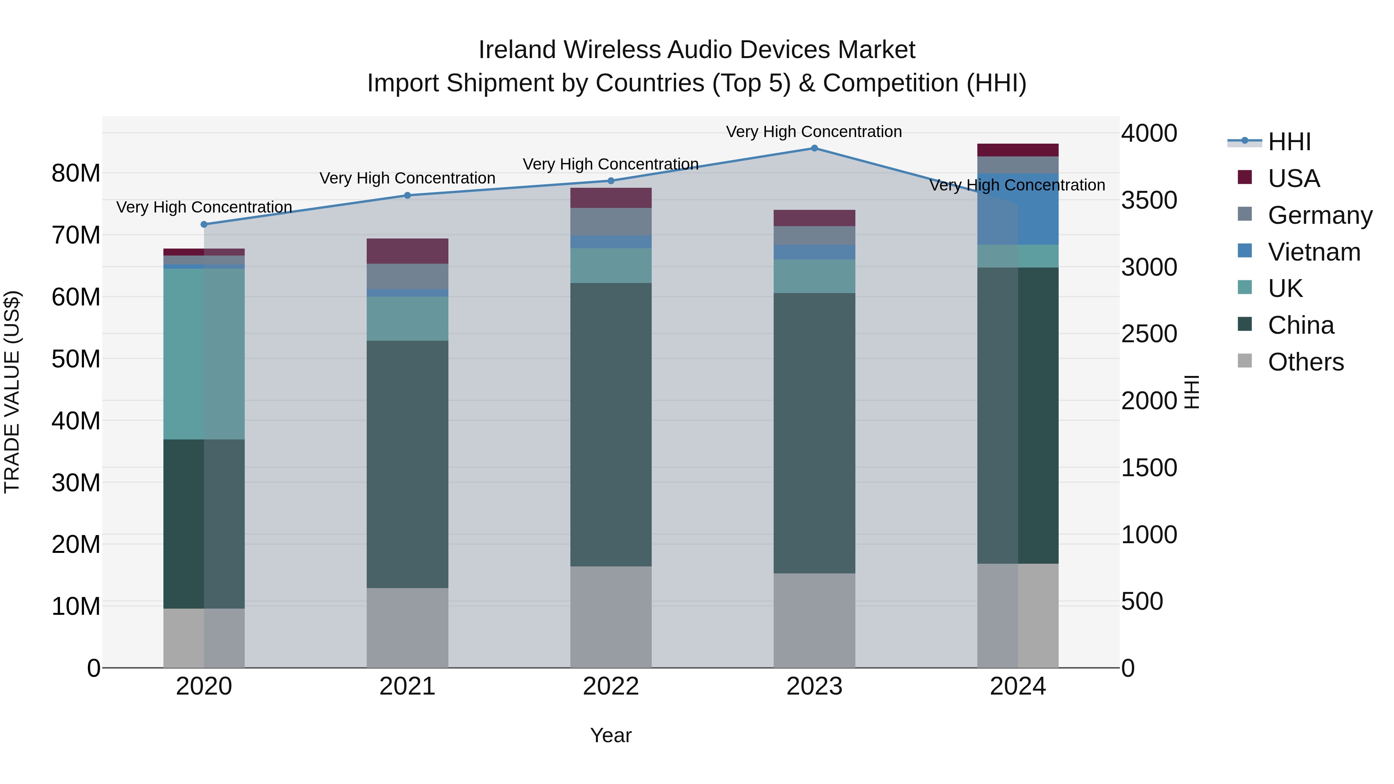This screenshot has width=1394, height=784.
Task: Toggle the HHI line legend entry
Action: [x=1270, y=142]
